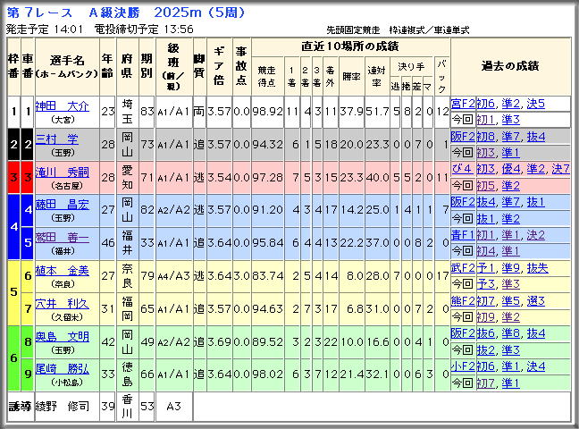Open racer 神田 大介 profile link
Screen dimensions: 579x429
(x=62, y=106)
